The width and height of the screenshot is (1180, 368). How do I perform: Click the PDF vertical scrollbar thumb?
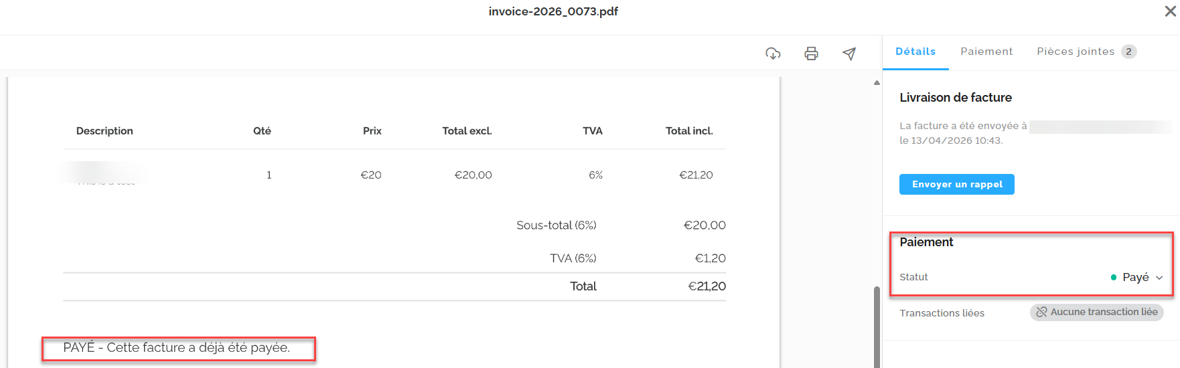[877, 327]
